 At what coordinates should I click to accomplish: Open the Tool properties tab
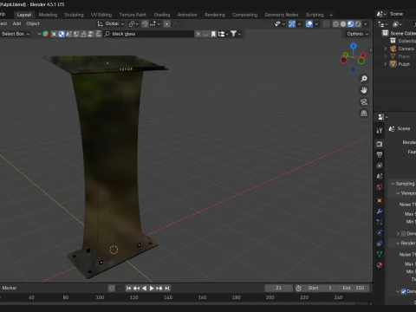tap(380, 131)
